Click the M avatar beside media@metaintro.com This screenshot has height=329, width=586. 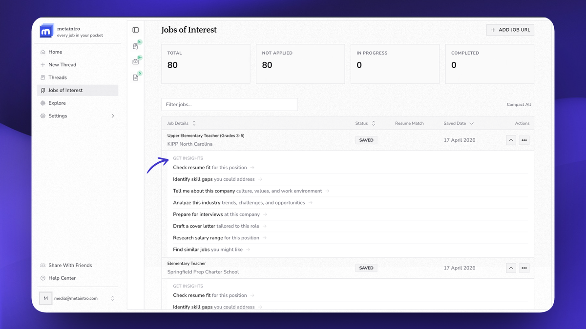46,298
